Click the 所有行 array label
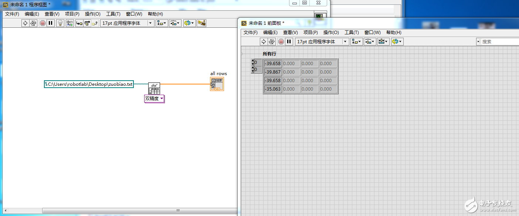Image resolution: width=519 pixels, height=216 pixels. 269,54
